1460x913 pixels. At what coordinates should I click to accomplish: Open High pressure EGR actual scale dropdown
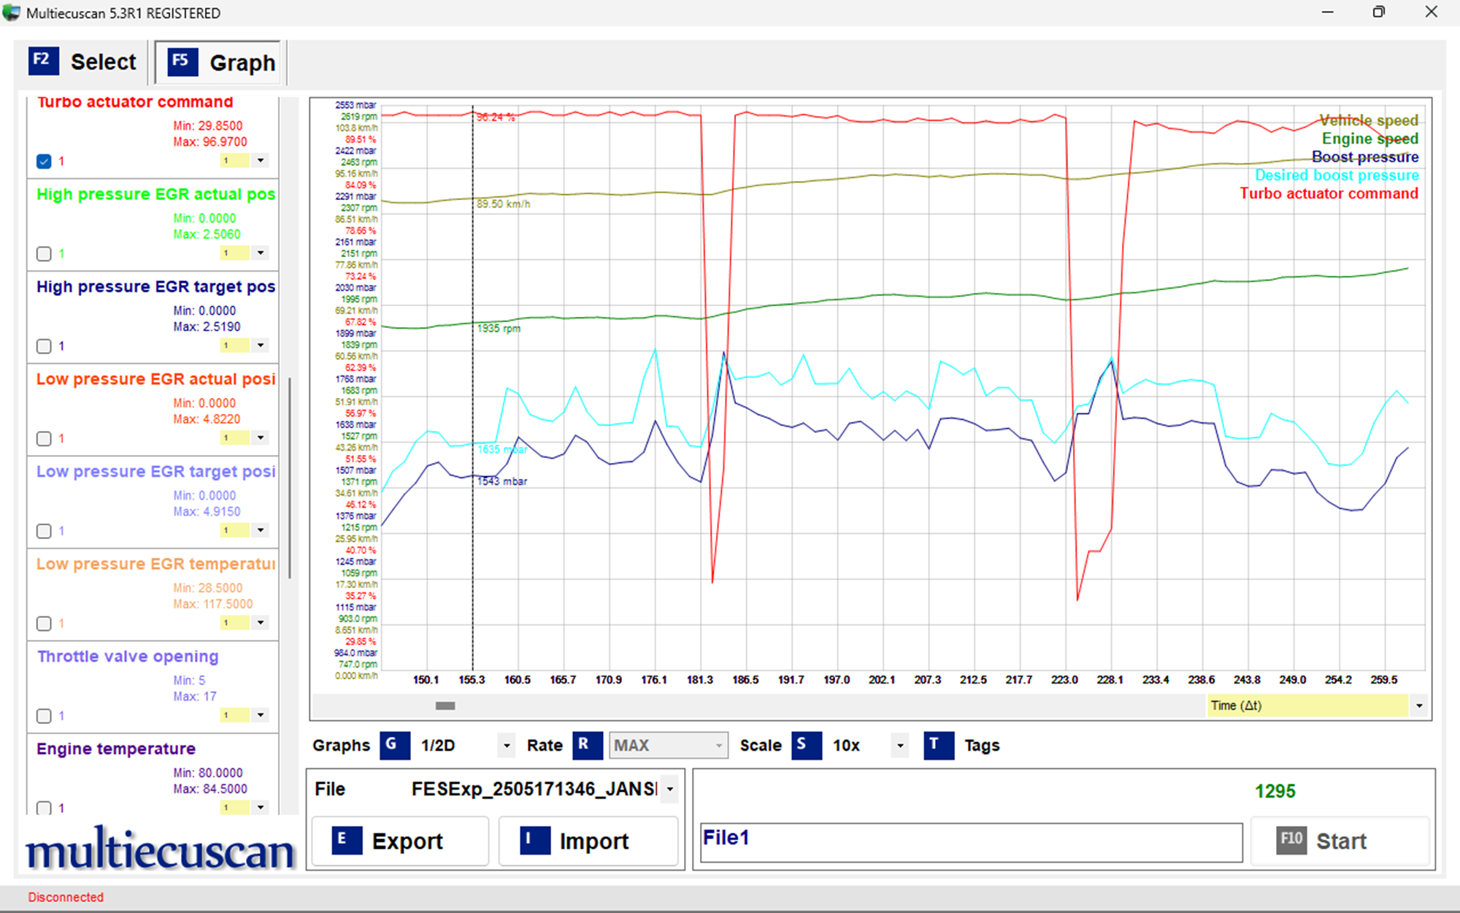coord(261,253)
